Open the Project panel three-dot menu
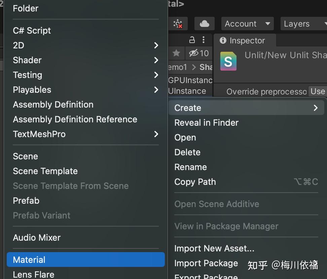This screenshot has width=327, height=279. click(204, 40)
